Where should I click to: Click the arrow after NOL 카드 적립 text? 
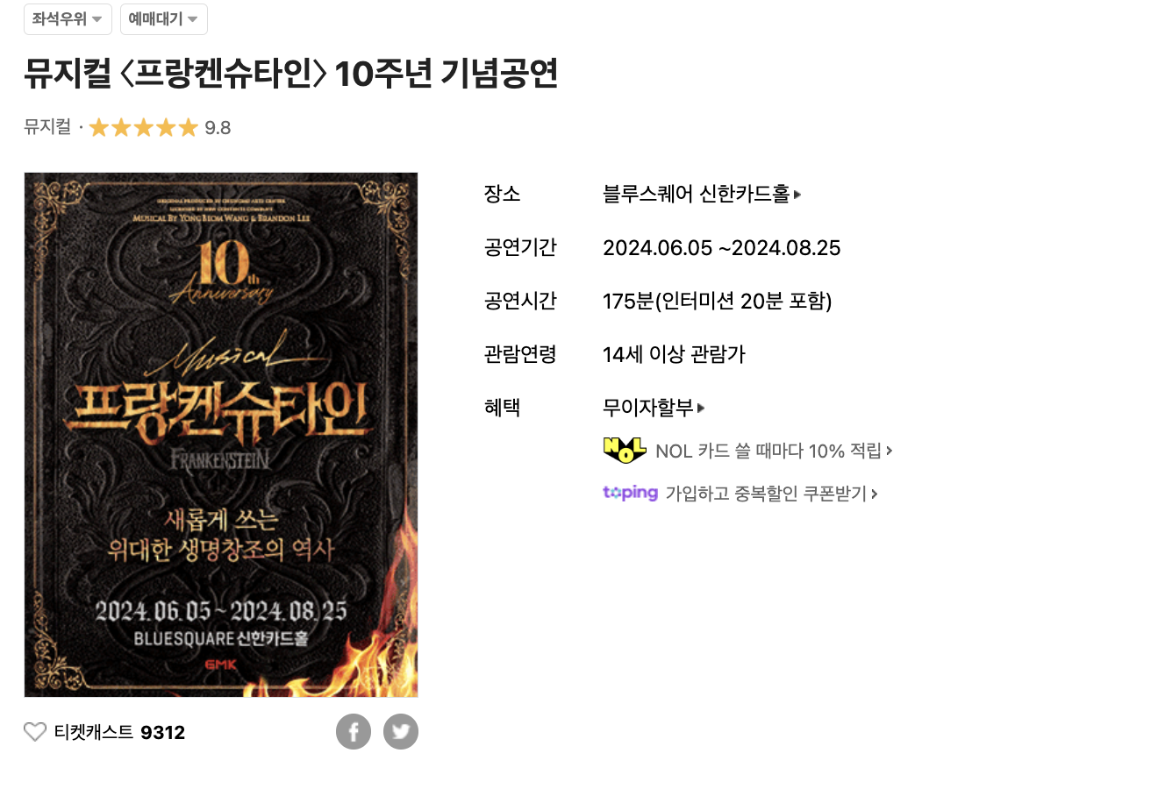[890, 451]
